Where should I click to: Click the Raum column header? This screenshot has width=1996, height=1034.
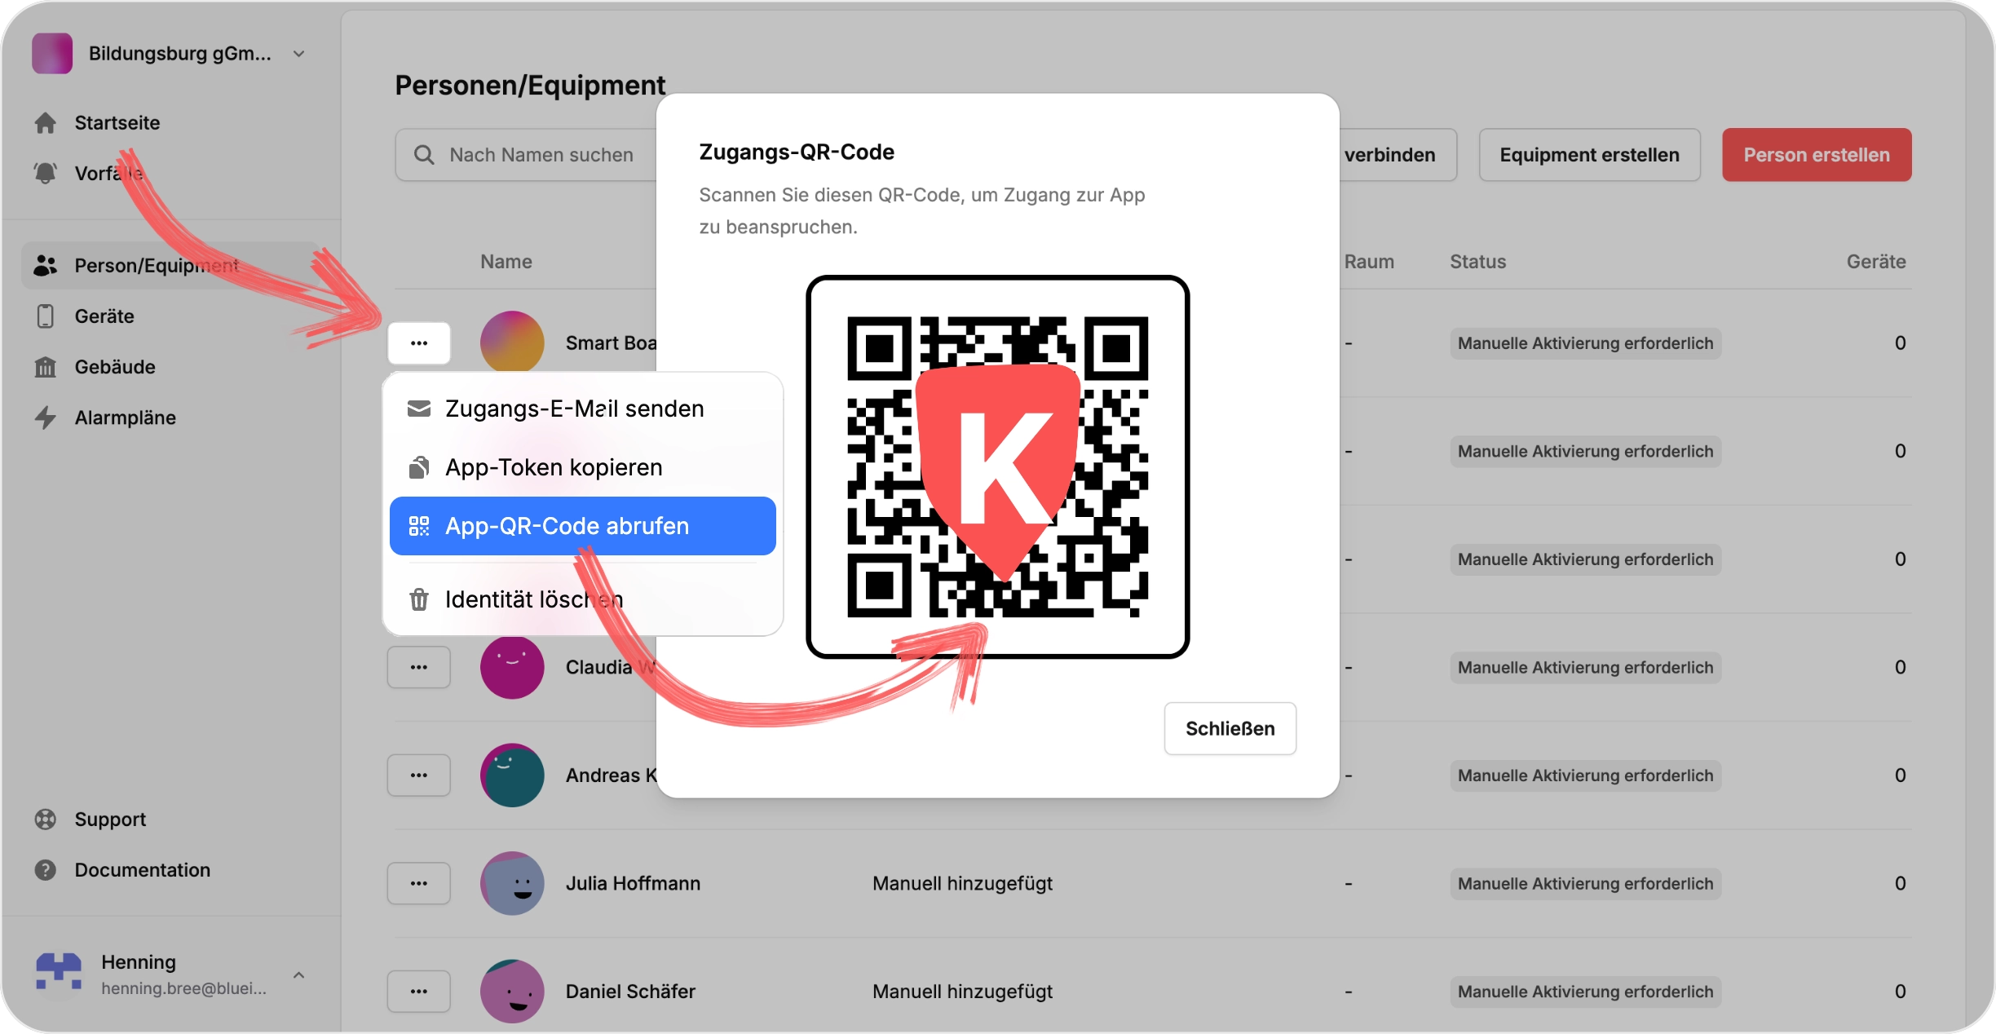click(x=1369, y=262)
